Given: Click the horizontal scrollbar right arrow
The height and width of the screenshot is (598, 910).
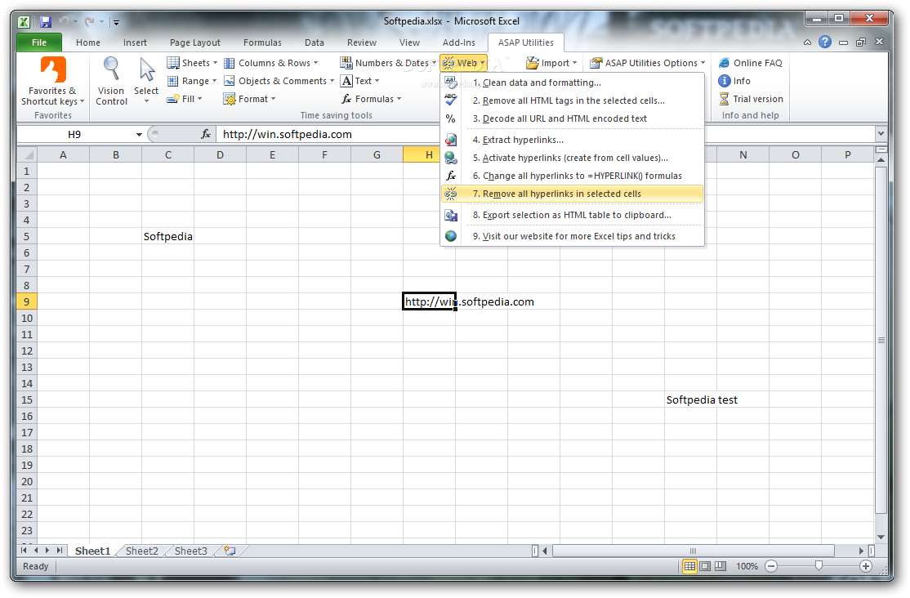Looking at the screenshot, I should 861,551.
